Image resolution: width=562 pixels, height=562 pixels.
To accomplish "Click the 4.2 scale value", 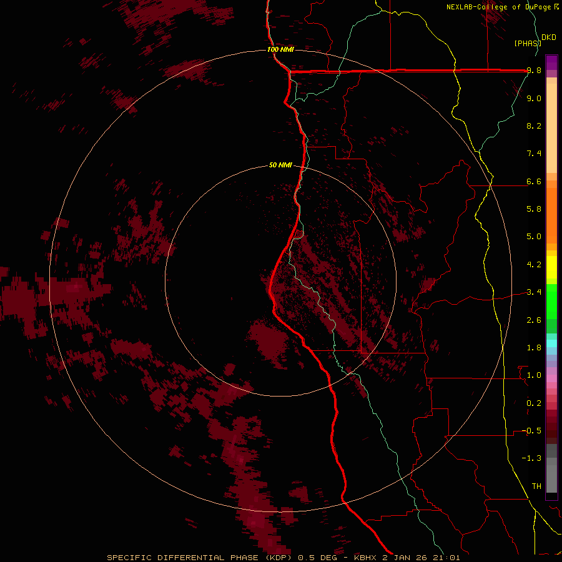I will 534,265.
